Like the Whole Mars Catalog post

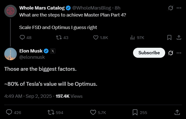[96, 37]
